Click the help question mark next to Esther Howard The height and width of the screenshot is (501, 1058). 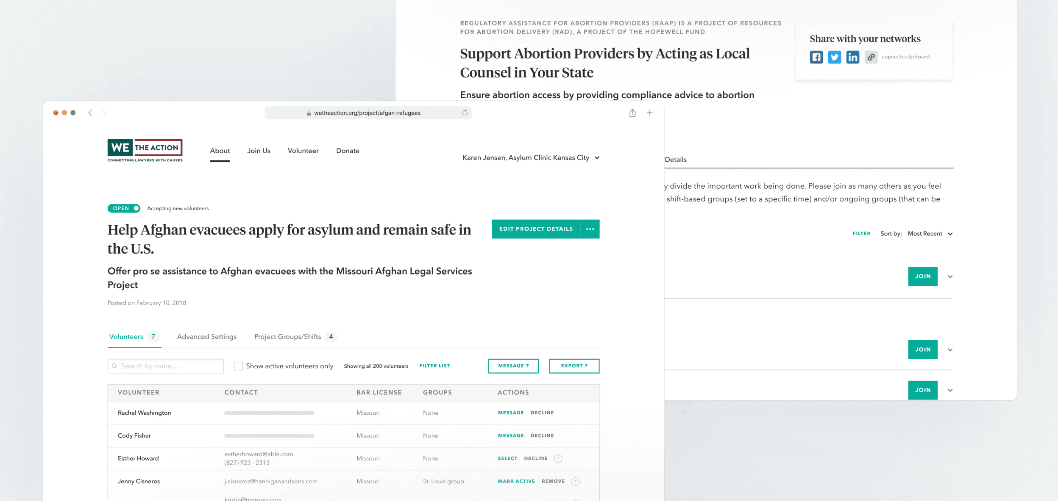(558, 458)
